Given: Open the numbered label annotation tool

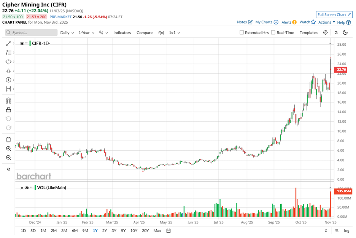Looking at the screenshot, I should pyautogui.click(x=8, y=80).
